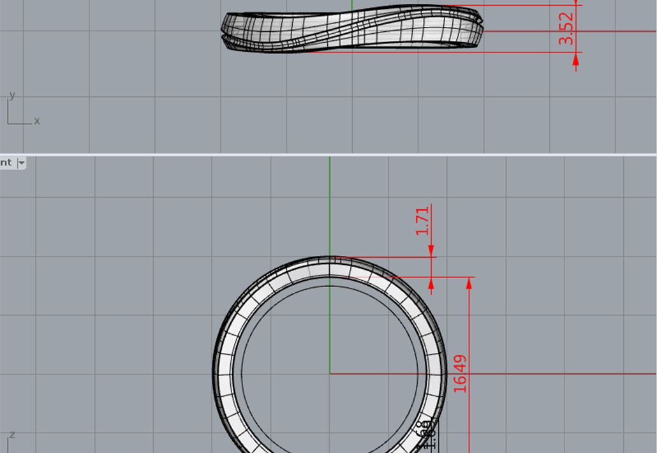Select the 3.52 dimension text

[x=567, y=29]
